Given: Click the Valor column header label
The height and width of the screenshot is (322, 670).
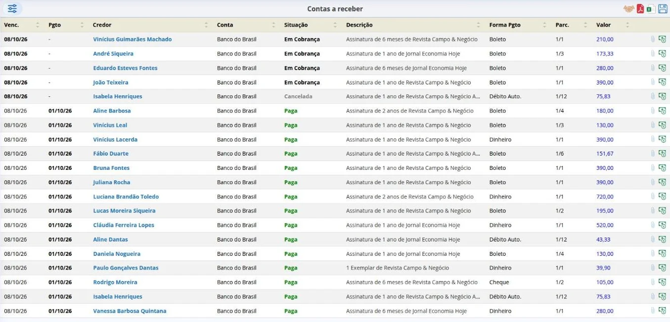Looking at the screenshot, I should tap(603, 25).
